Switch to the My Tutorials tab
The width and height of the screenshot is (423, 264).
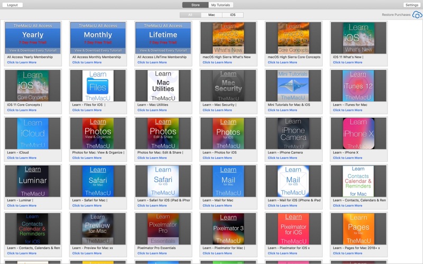(x=220, y=5)
